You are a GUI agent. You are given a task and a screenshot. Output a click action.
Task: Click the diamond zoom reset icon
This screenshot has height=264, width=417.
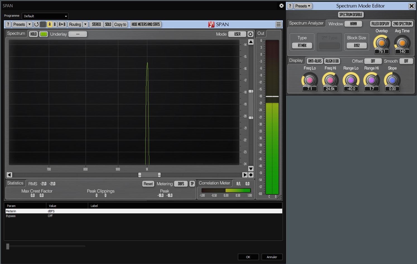coord(251,175)
